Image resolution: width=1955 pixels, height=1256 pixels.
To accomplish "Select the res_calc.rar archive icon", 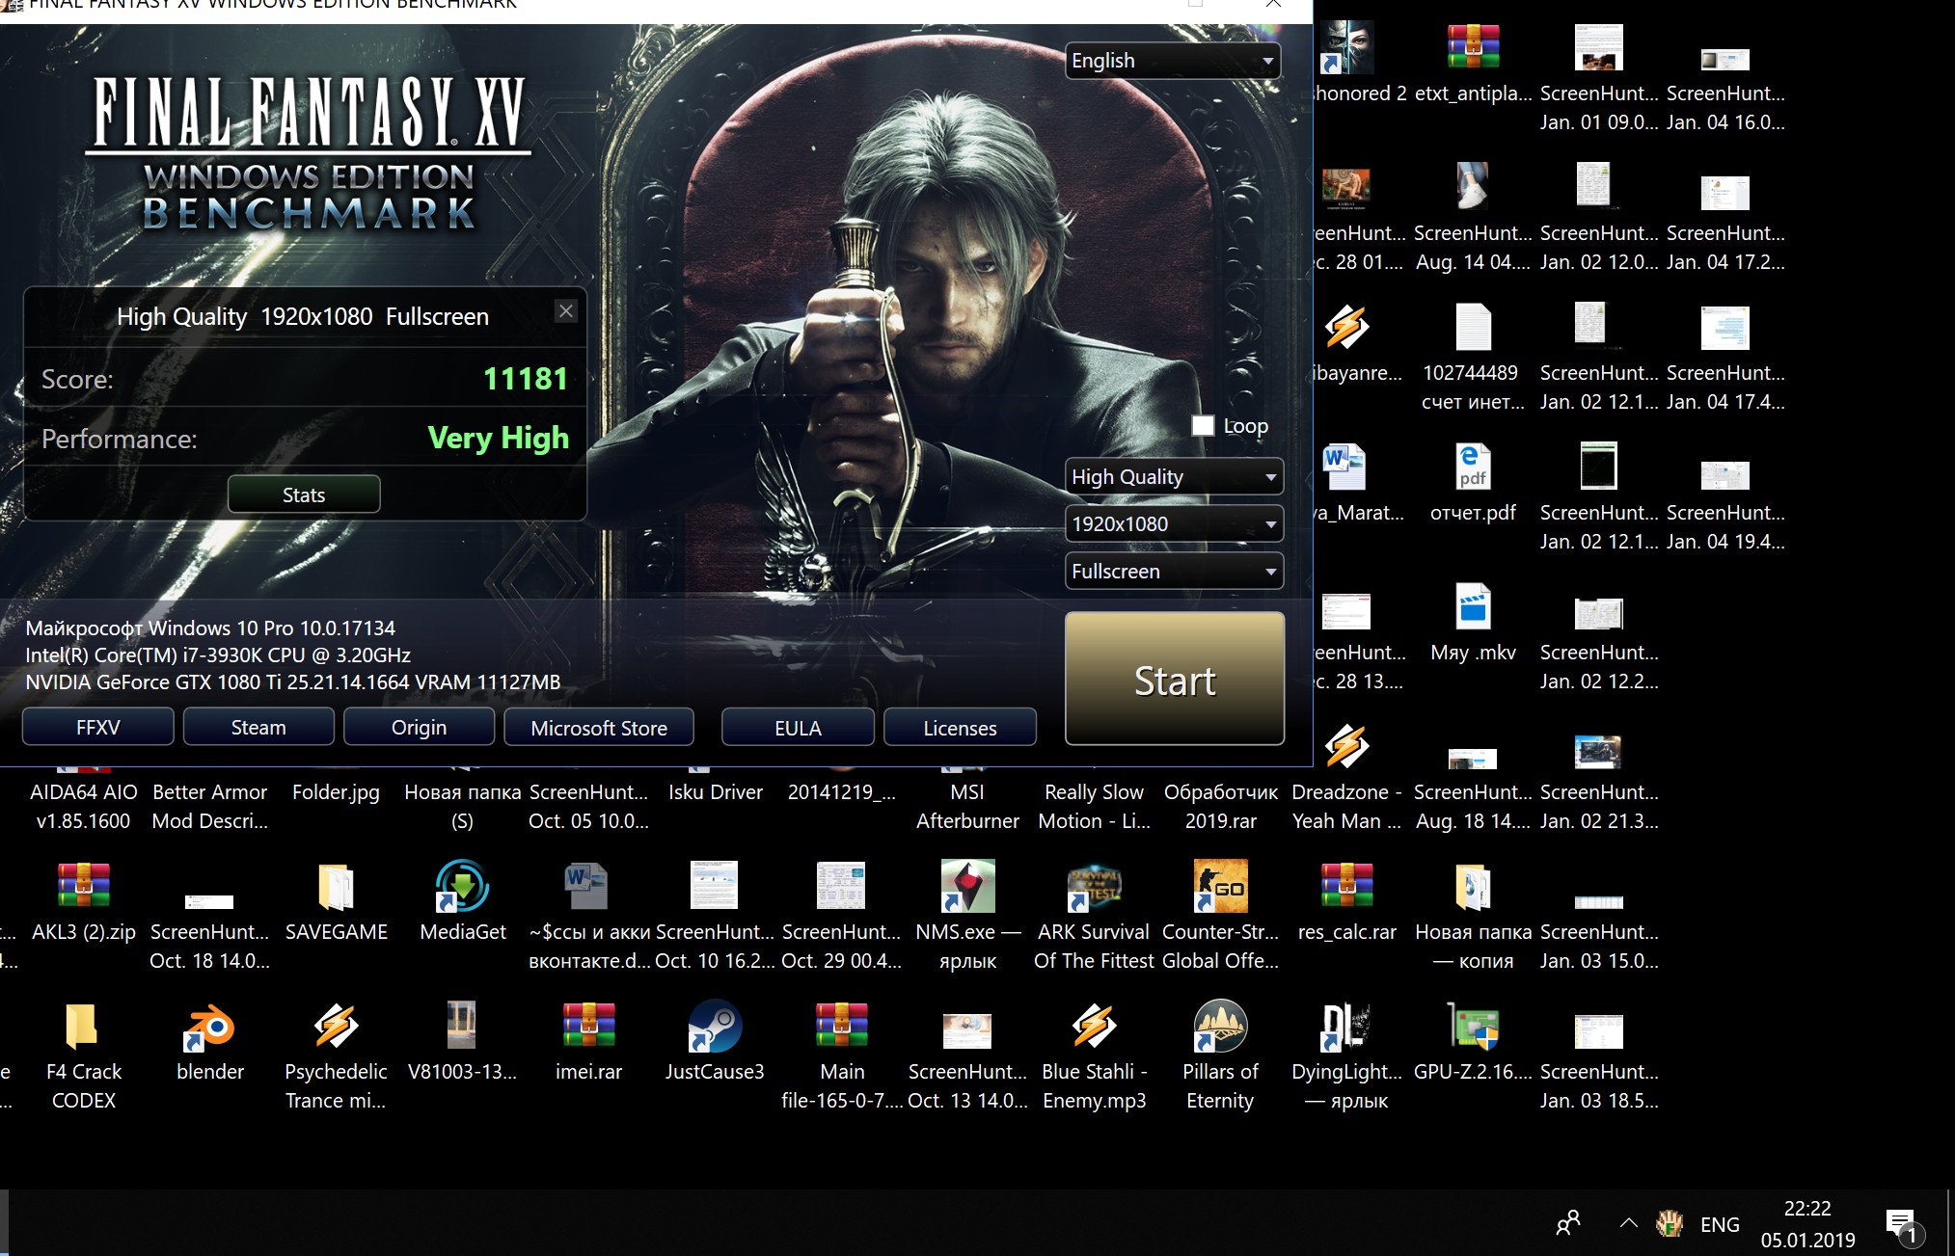I will (1346, 887).
